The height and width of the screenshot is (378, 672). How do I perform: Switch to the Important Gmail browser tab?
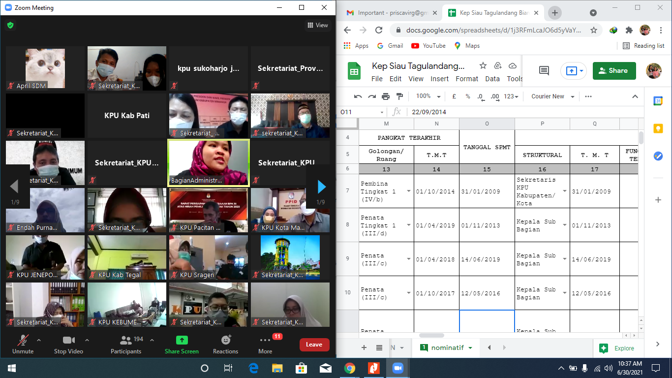(392, 13)
